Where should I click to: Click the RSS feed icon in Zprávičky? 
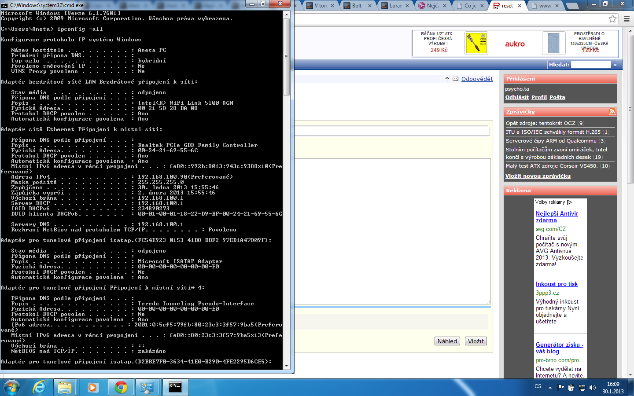(612, 112)
